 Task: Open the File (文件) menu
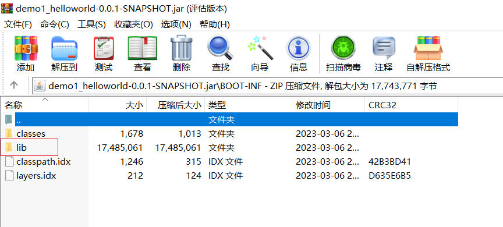click(x=17, y=24)
